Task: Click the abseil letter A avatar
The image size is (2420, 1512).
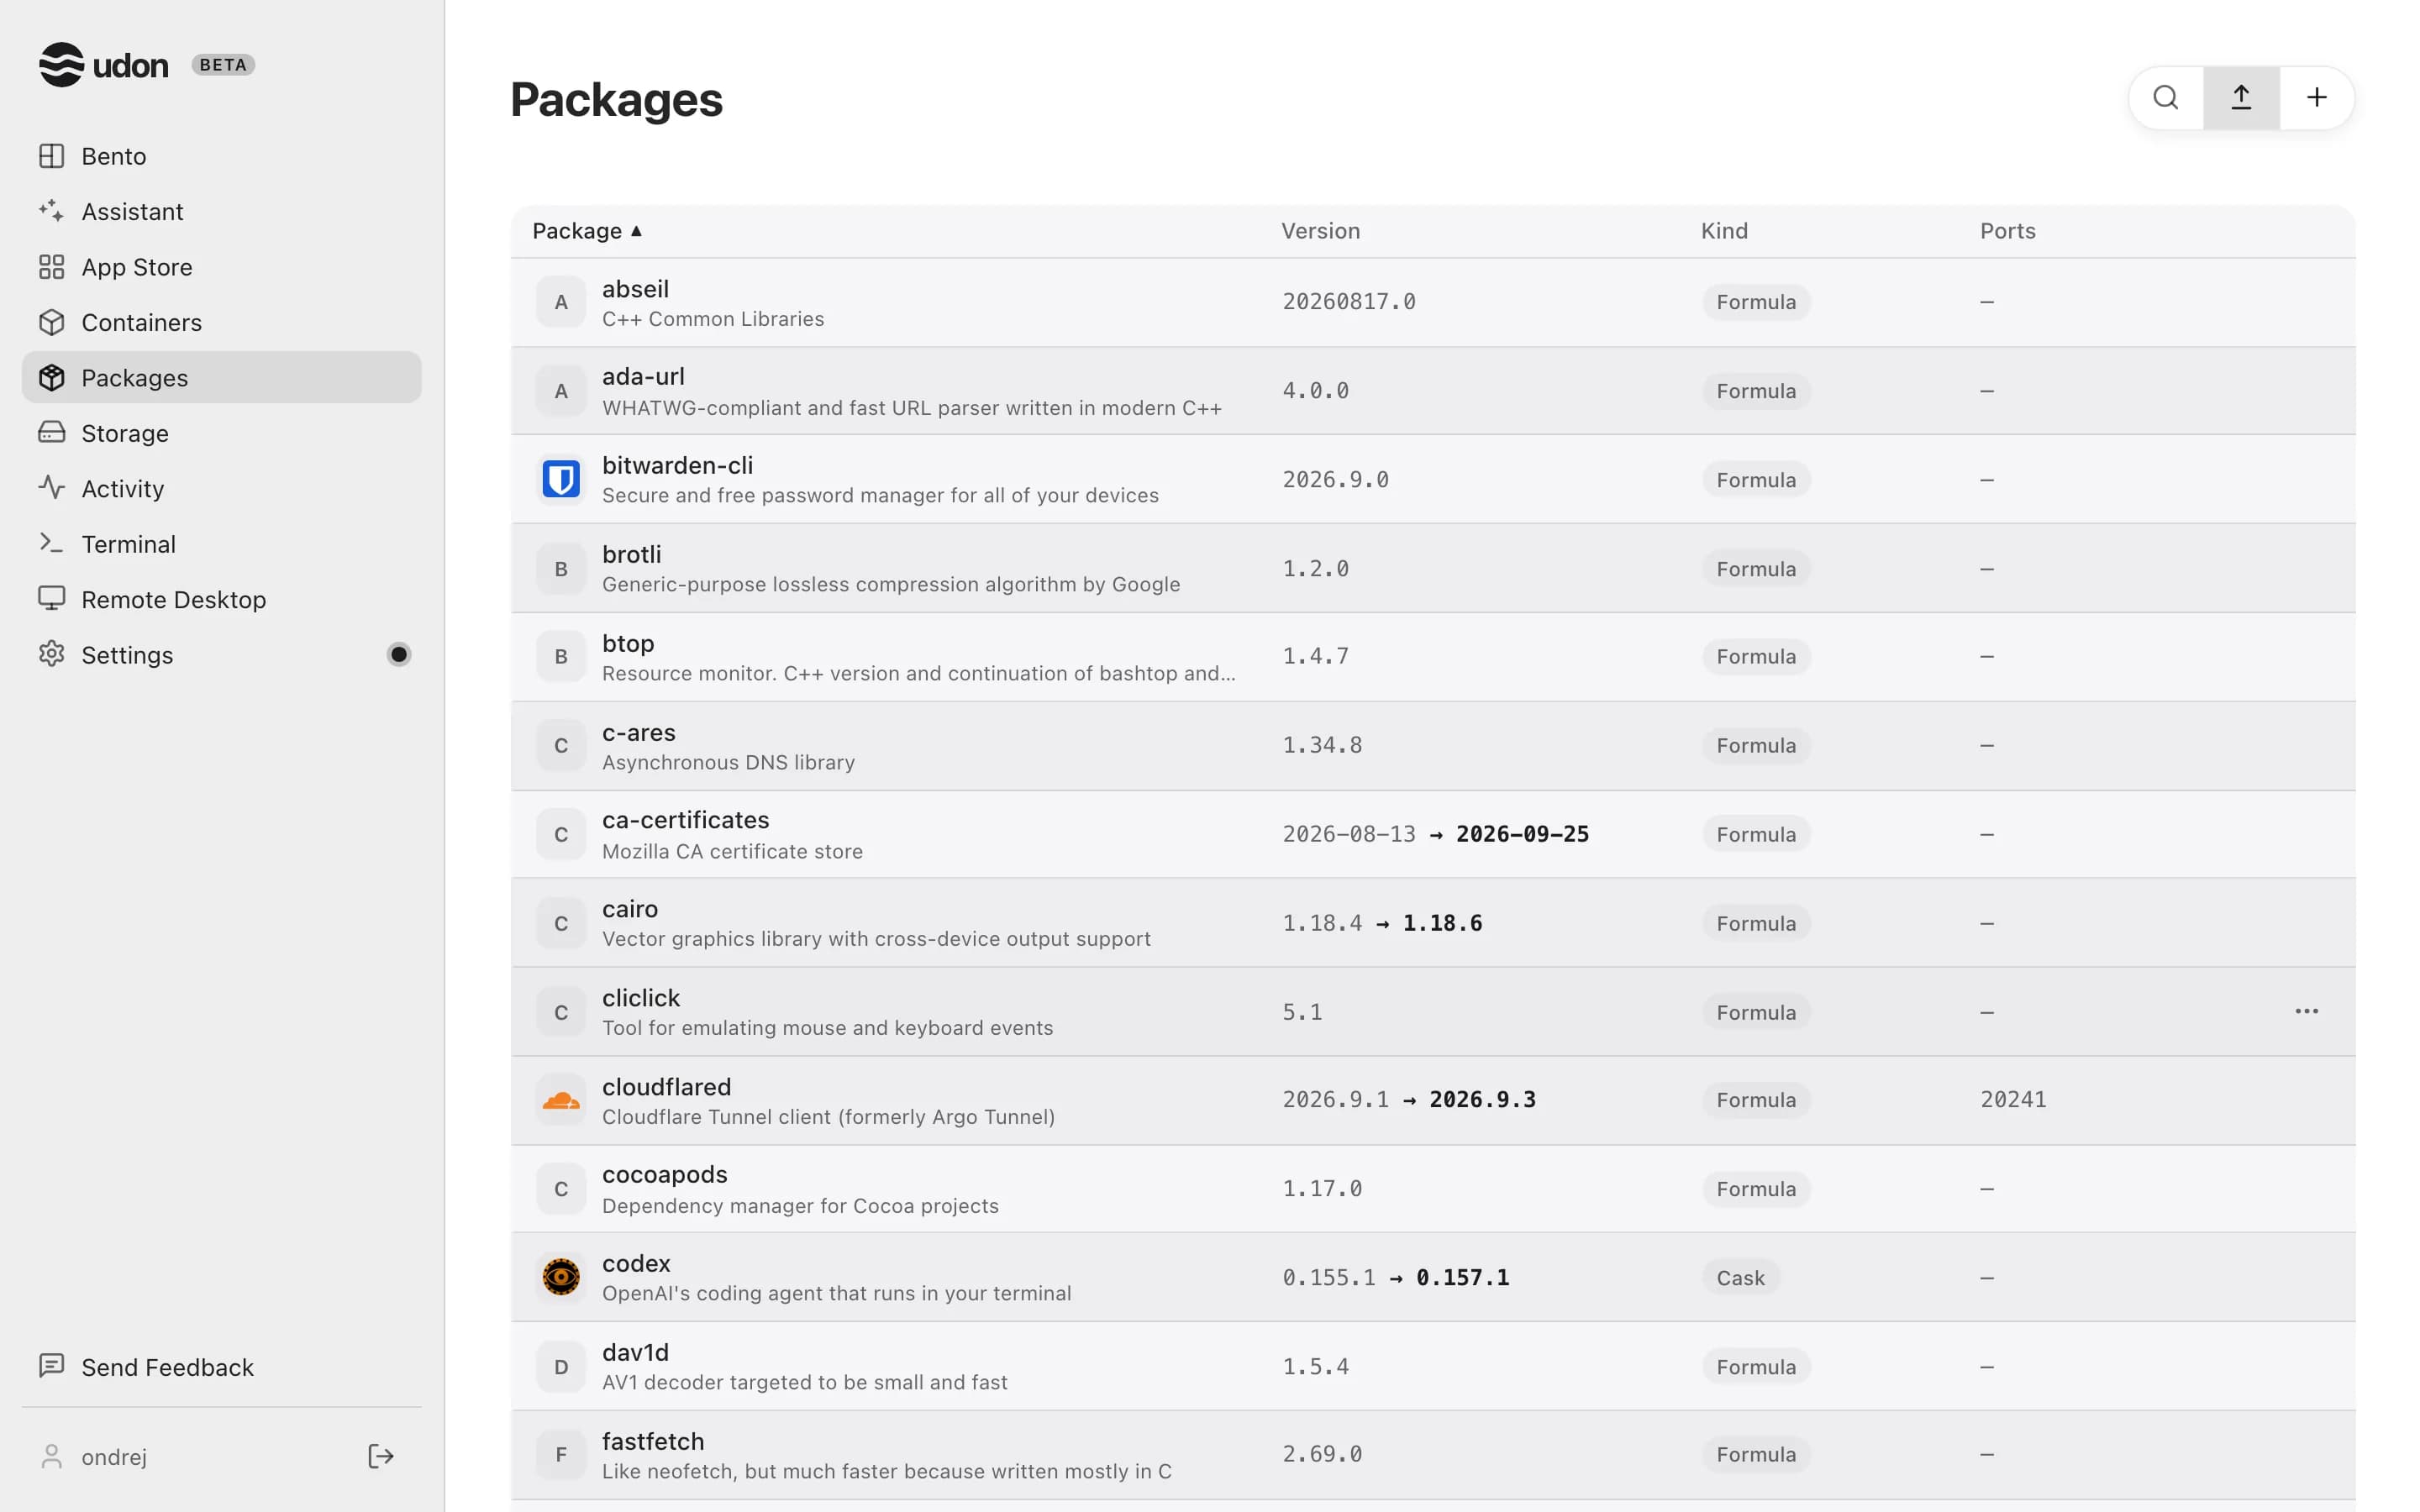Action: point(561,302)
